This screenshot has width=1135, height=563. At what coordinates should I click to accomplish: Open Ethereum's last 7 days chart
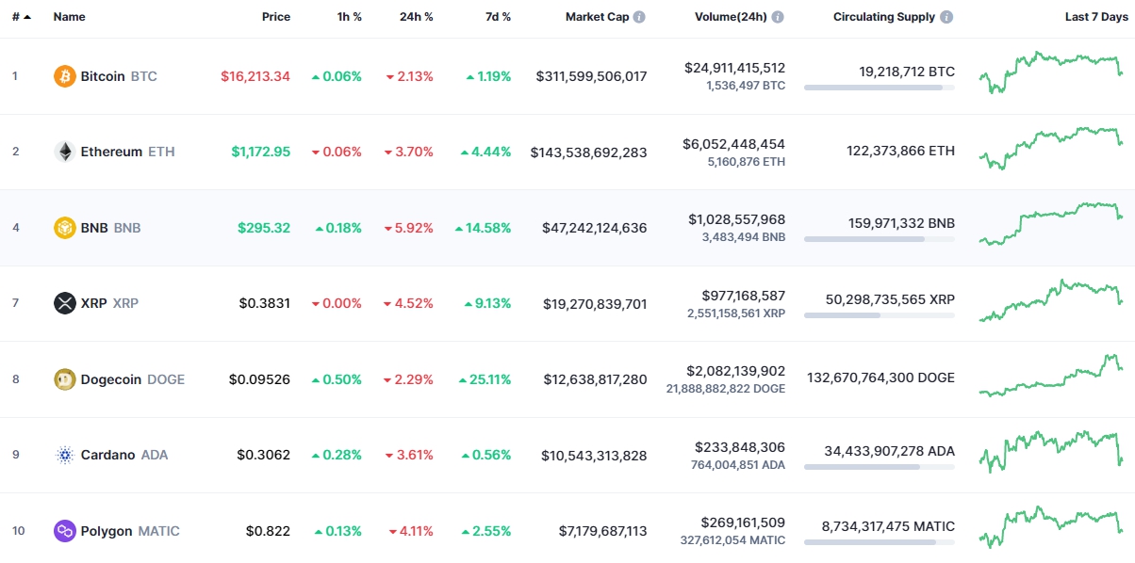coord(1051,148)
